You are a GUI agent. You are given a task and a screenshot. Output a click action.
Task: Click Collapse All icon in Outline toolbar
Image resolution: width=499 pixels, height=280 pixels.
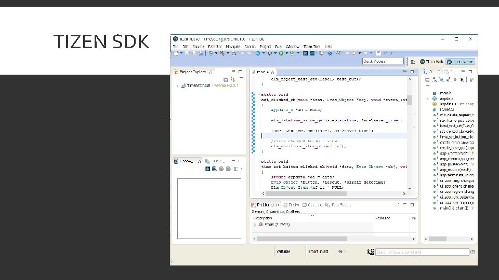427,80
